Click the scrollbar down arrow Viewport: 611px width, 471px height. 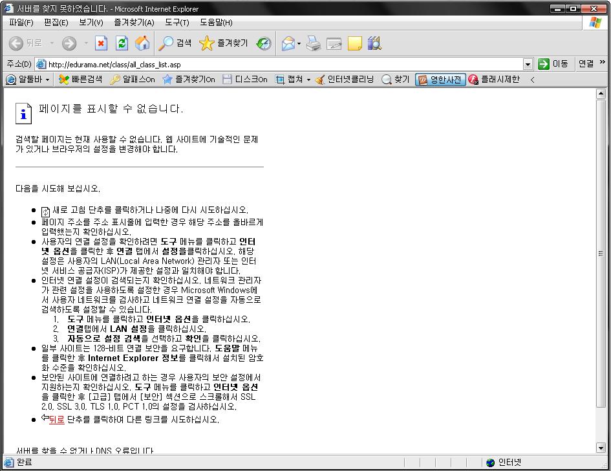601,448
